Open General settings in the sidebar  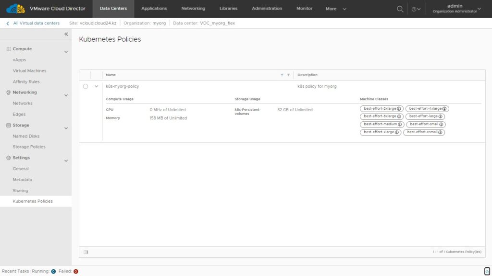(21, 169)
